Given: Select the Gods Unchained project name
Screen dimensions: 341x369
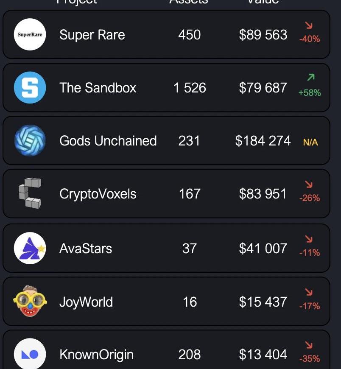Looking at the screenshot, I should 108,141.
